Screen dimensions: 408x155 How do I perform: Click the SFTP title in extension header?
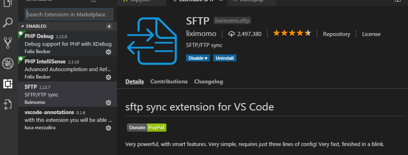(x=198, y=21)
